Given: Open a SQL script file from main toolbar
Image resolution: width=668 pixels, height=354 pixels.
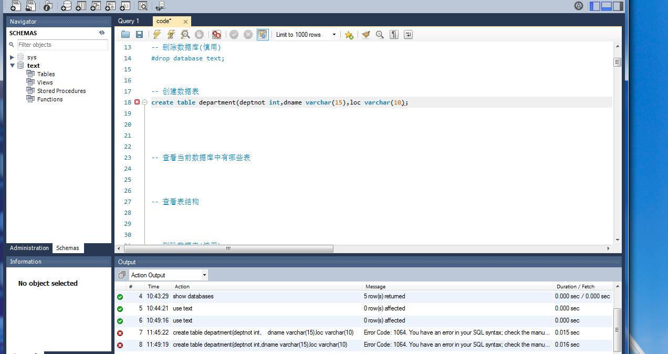Looking at the screenshot, I should pos(31,6).
